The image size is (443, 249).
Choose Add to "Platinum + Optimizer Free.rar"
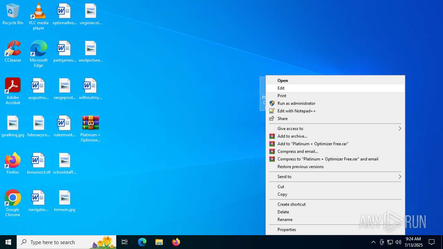335,144
